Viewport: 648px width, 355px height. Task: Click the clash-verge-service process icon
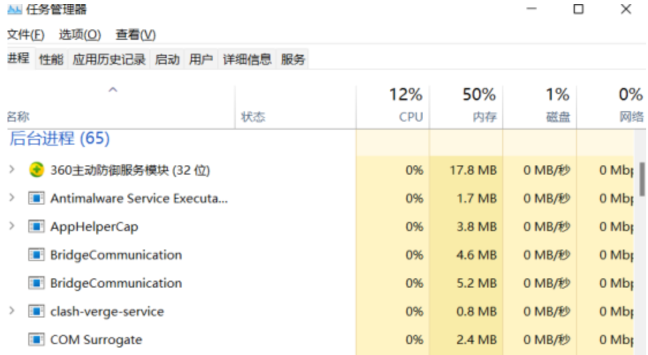click(x=36, y=311)
